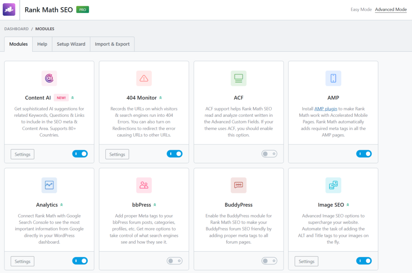Toggle off the Image SEO module

tap(364, 261)
